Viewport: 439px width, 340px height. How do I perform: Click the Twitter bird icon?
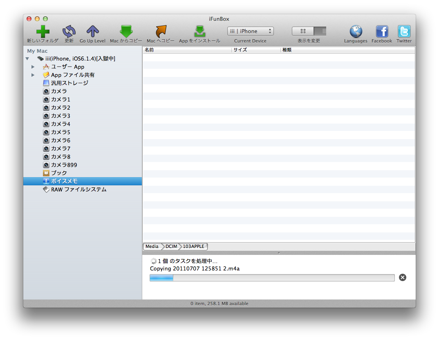pyautogui.click(x=404, y=32)
